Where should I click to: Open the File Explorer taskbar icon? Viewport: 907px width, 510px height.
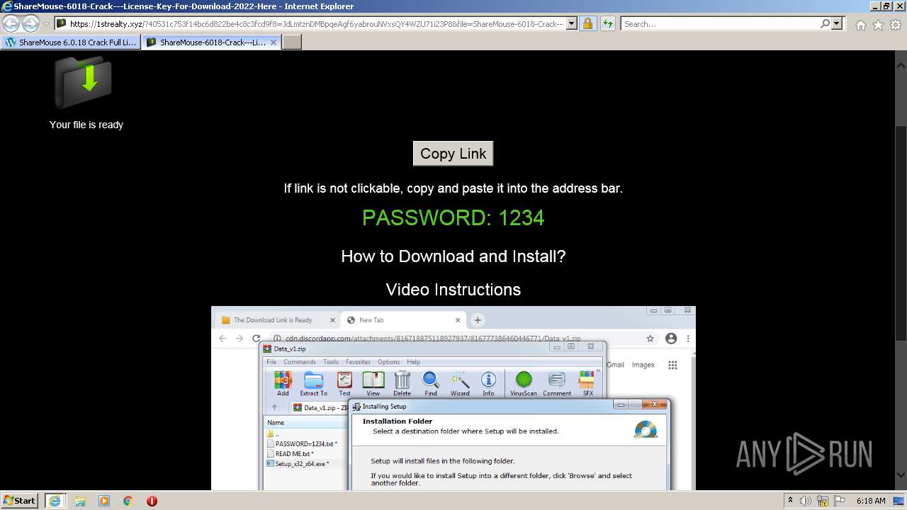(x=80, y=501)
